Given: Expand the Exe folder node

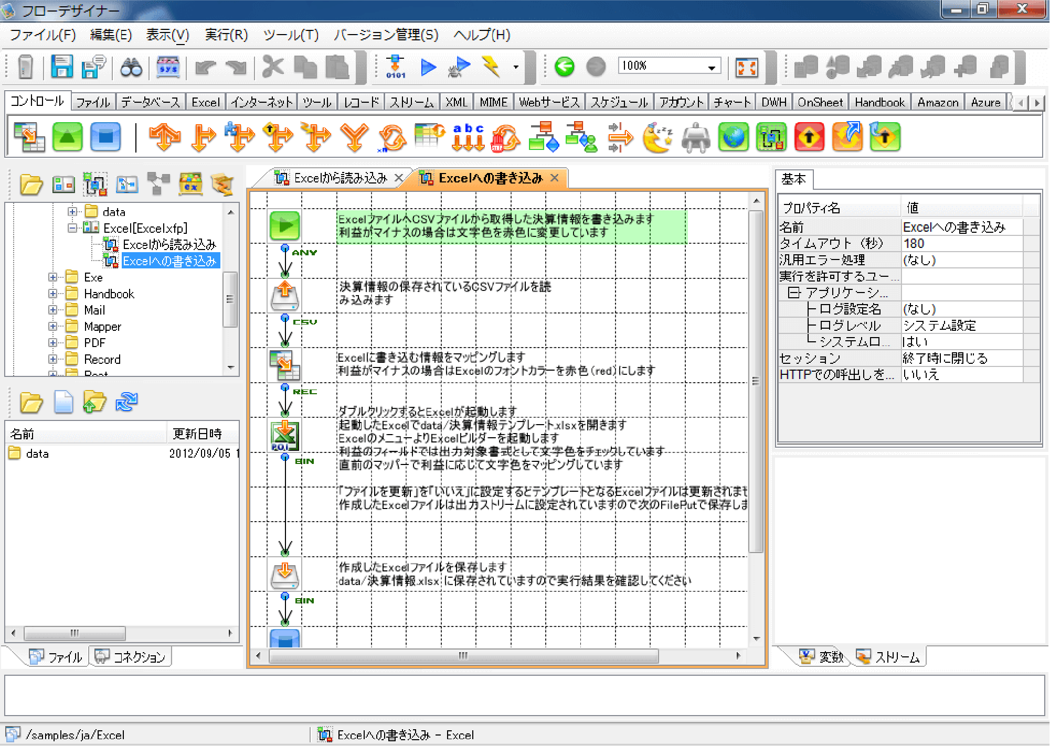Looking at the screenshot, I should point(52,277).
